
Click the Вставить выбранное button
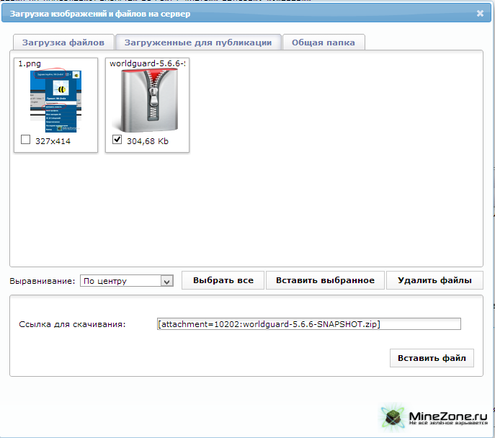(326, 280)
